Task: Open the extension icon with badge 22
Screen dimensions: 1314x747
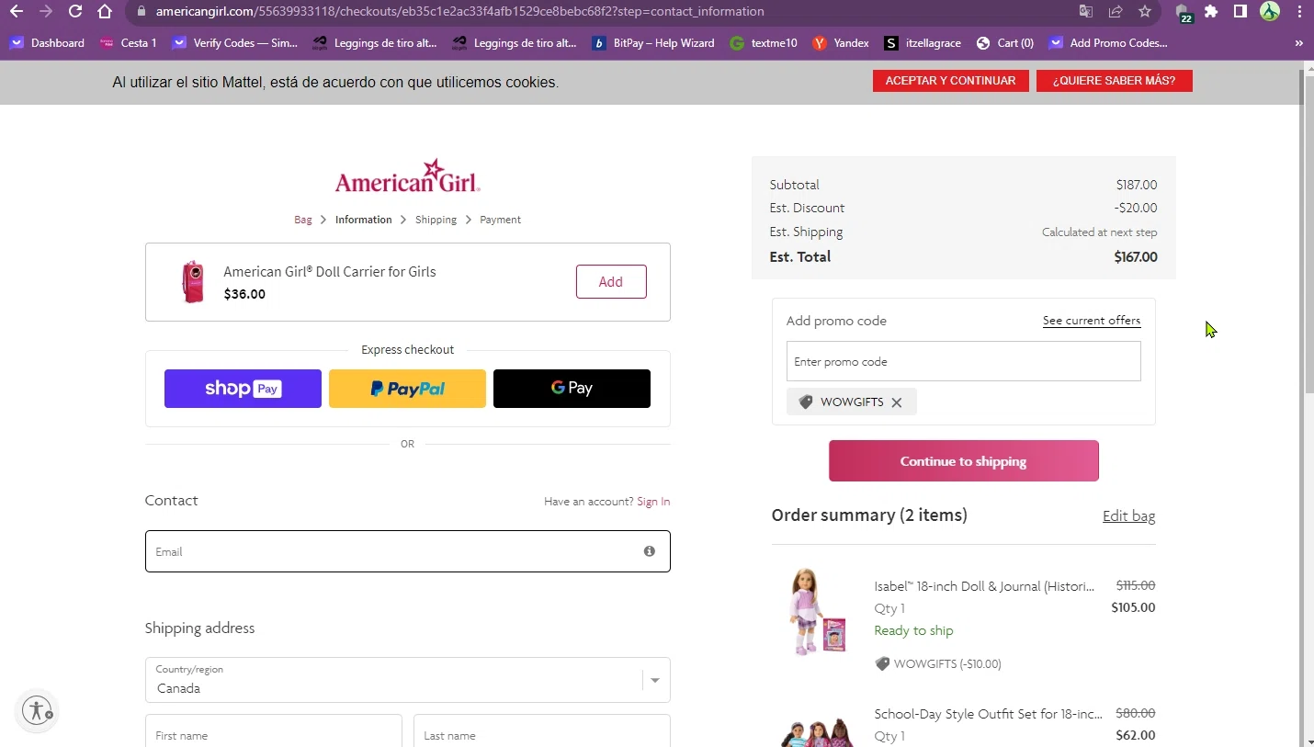Action: [x=1184, y=13]
